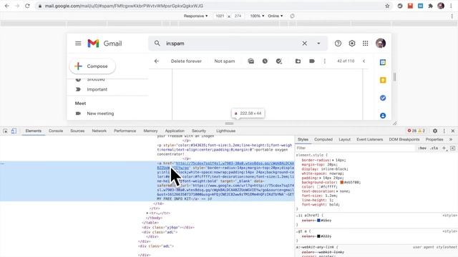Switch to the Layout pane
This screenshot has width=458, height=257.
345,140
